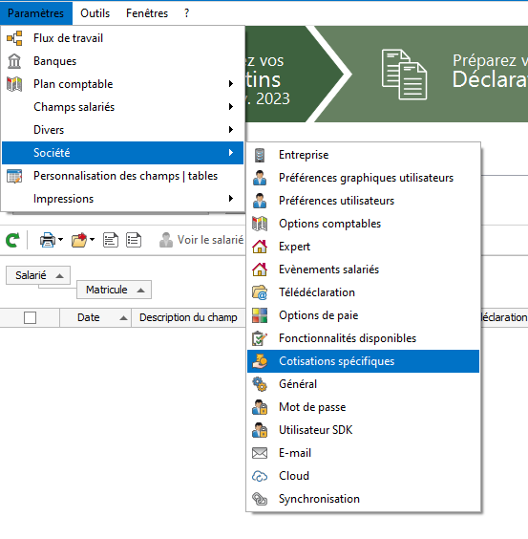This screenshot has width=528, height=539.
Task: Choose Utilisateur SDK menu label
Action: (x=316, y=430)
